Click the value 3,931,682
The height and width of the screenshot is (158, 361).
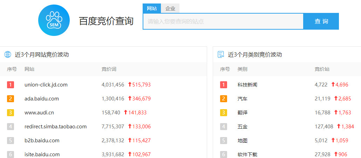[x=113, y=155]
